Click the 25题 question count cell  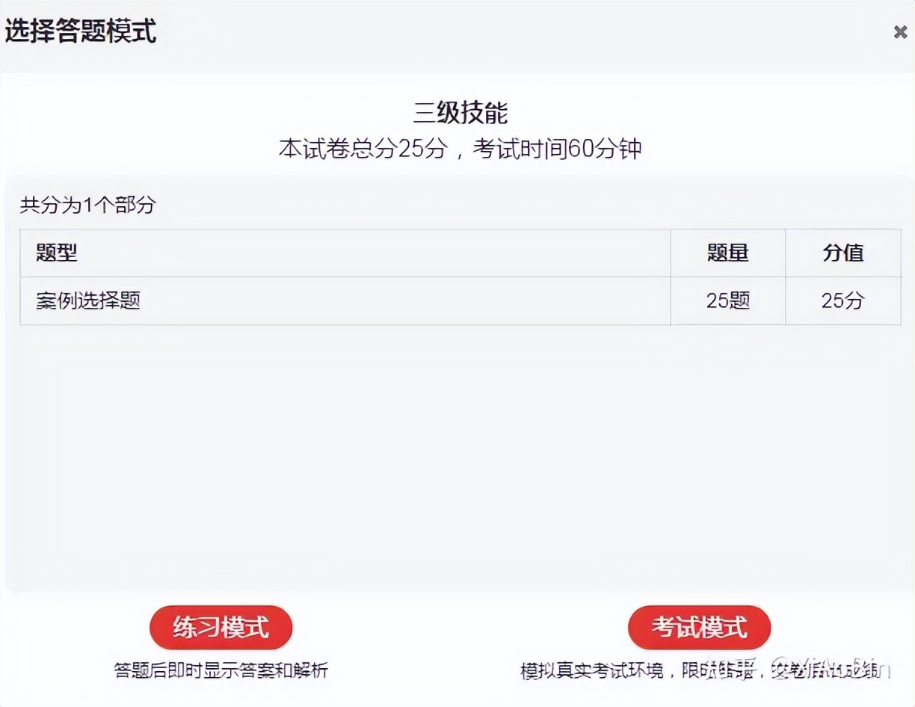727,300
